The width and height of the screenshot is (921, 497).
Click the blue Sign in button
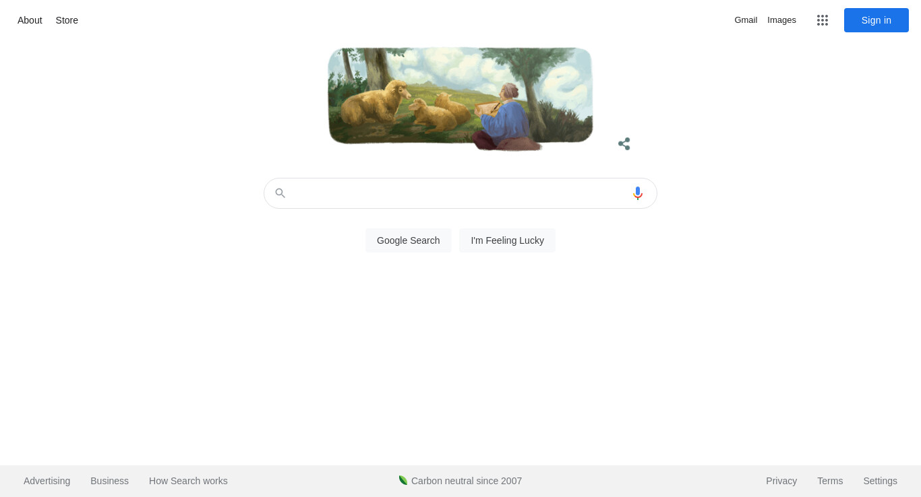(x=877, y=20)
